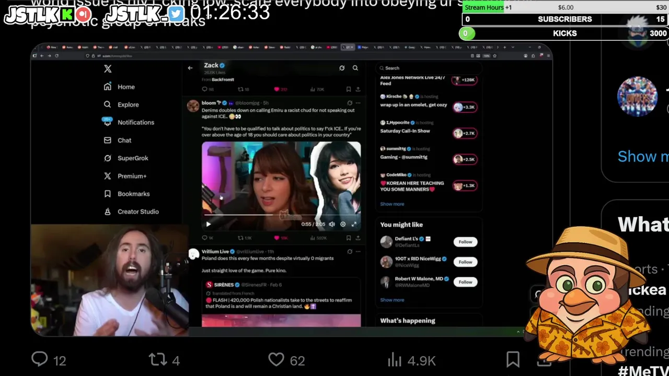
Task: Click the Creator Studio icon
Action: pos(108,211)
